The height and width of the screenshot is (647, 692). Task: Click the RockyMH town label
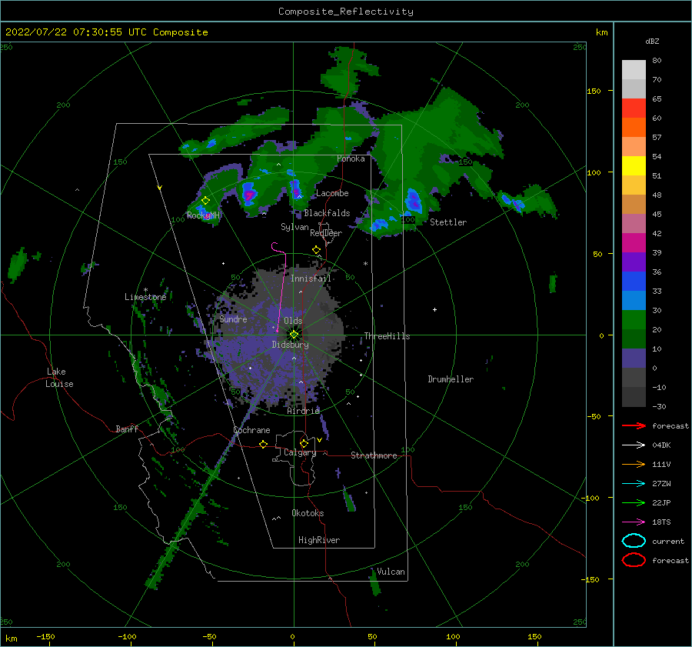pyautogui.click(x=203, y=215)
